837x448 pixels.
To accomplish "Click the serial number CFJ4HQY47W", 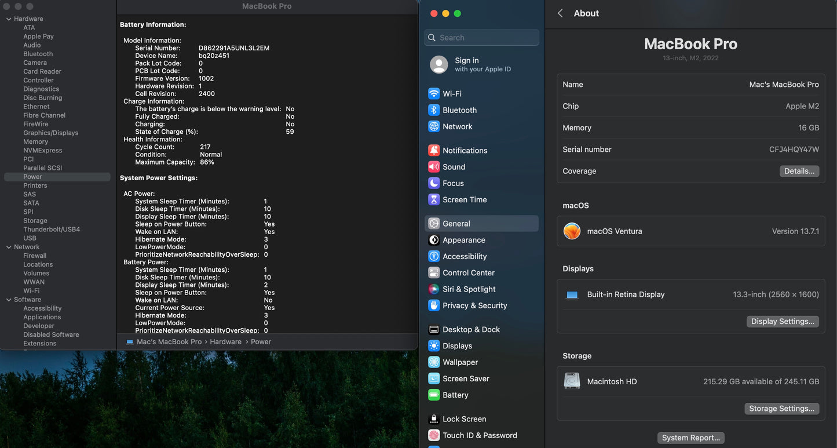I will (x=794, y=150).
